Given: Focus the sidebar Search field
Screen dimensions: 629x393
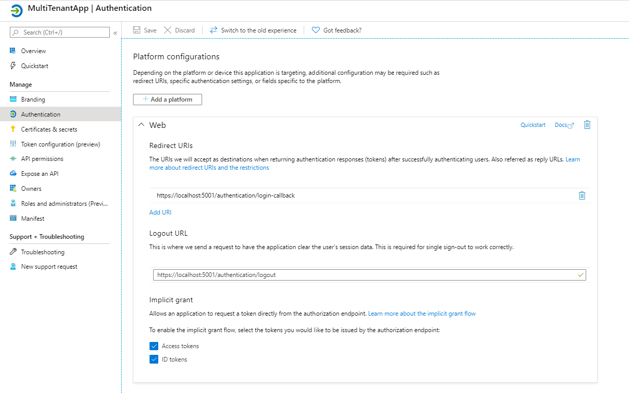Looking at the screenshot, I should click(60, 32).
